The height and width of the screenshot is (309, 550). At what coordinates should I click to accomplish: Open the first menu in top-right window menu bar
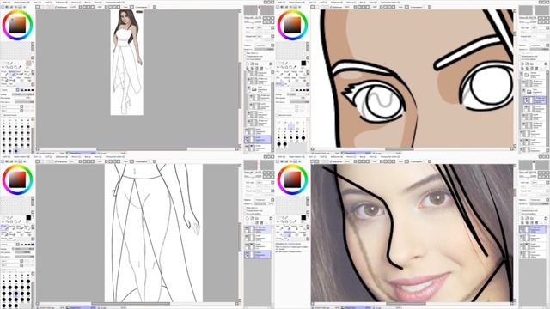(281, 2)
